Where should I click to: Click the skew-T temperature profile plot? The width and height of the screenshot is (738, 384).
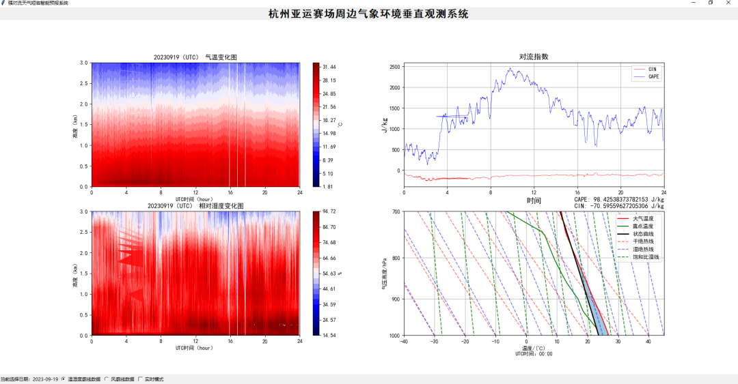[x=534, y=273]
